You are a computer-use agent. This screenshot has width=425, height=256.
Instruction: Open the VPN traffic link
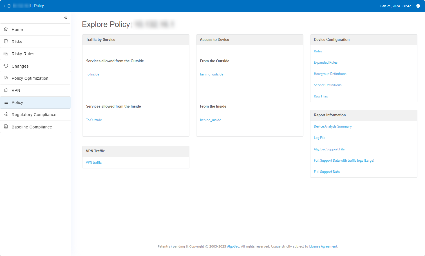point(94,162)
